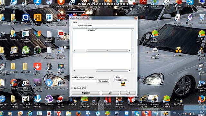Close the WinLocker Builder window

coord(136,18)
